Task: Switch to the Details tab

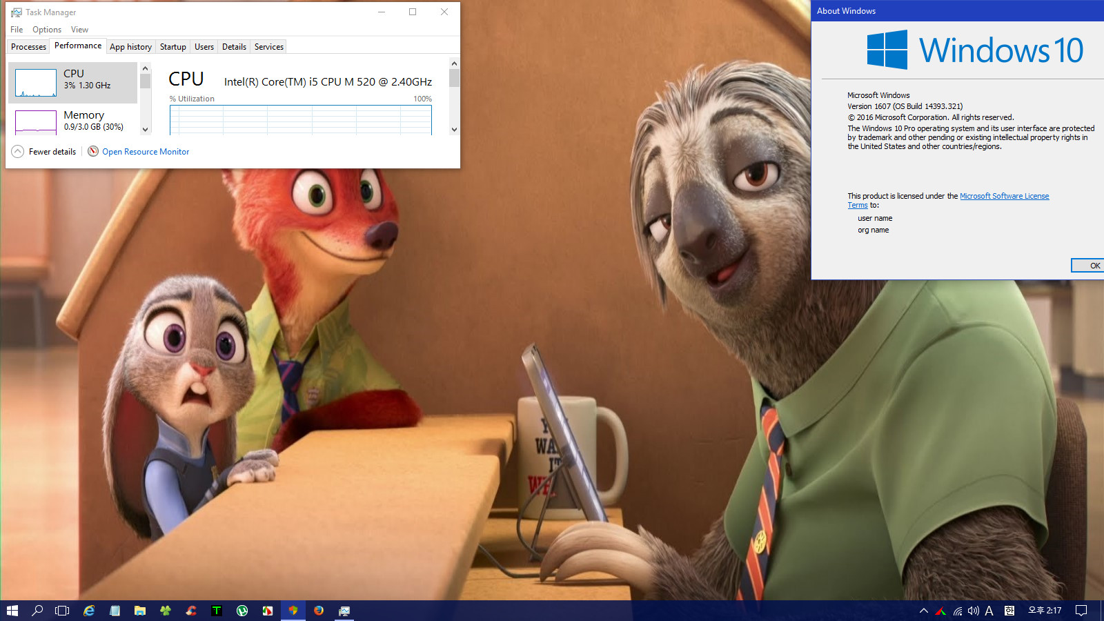Action: pos(234,47)
